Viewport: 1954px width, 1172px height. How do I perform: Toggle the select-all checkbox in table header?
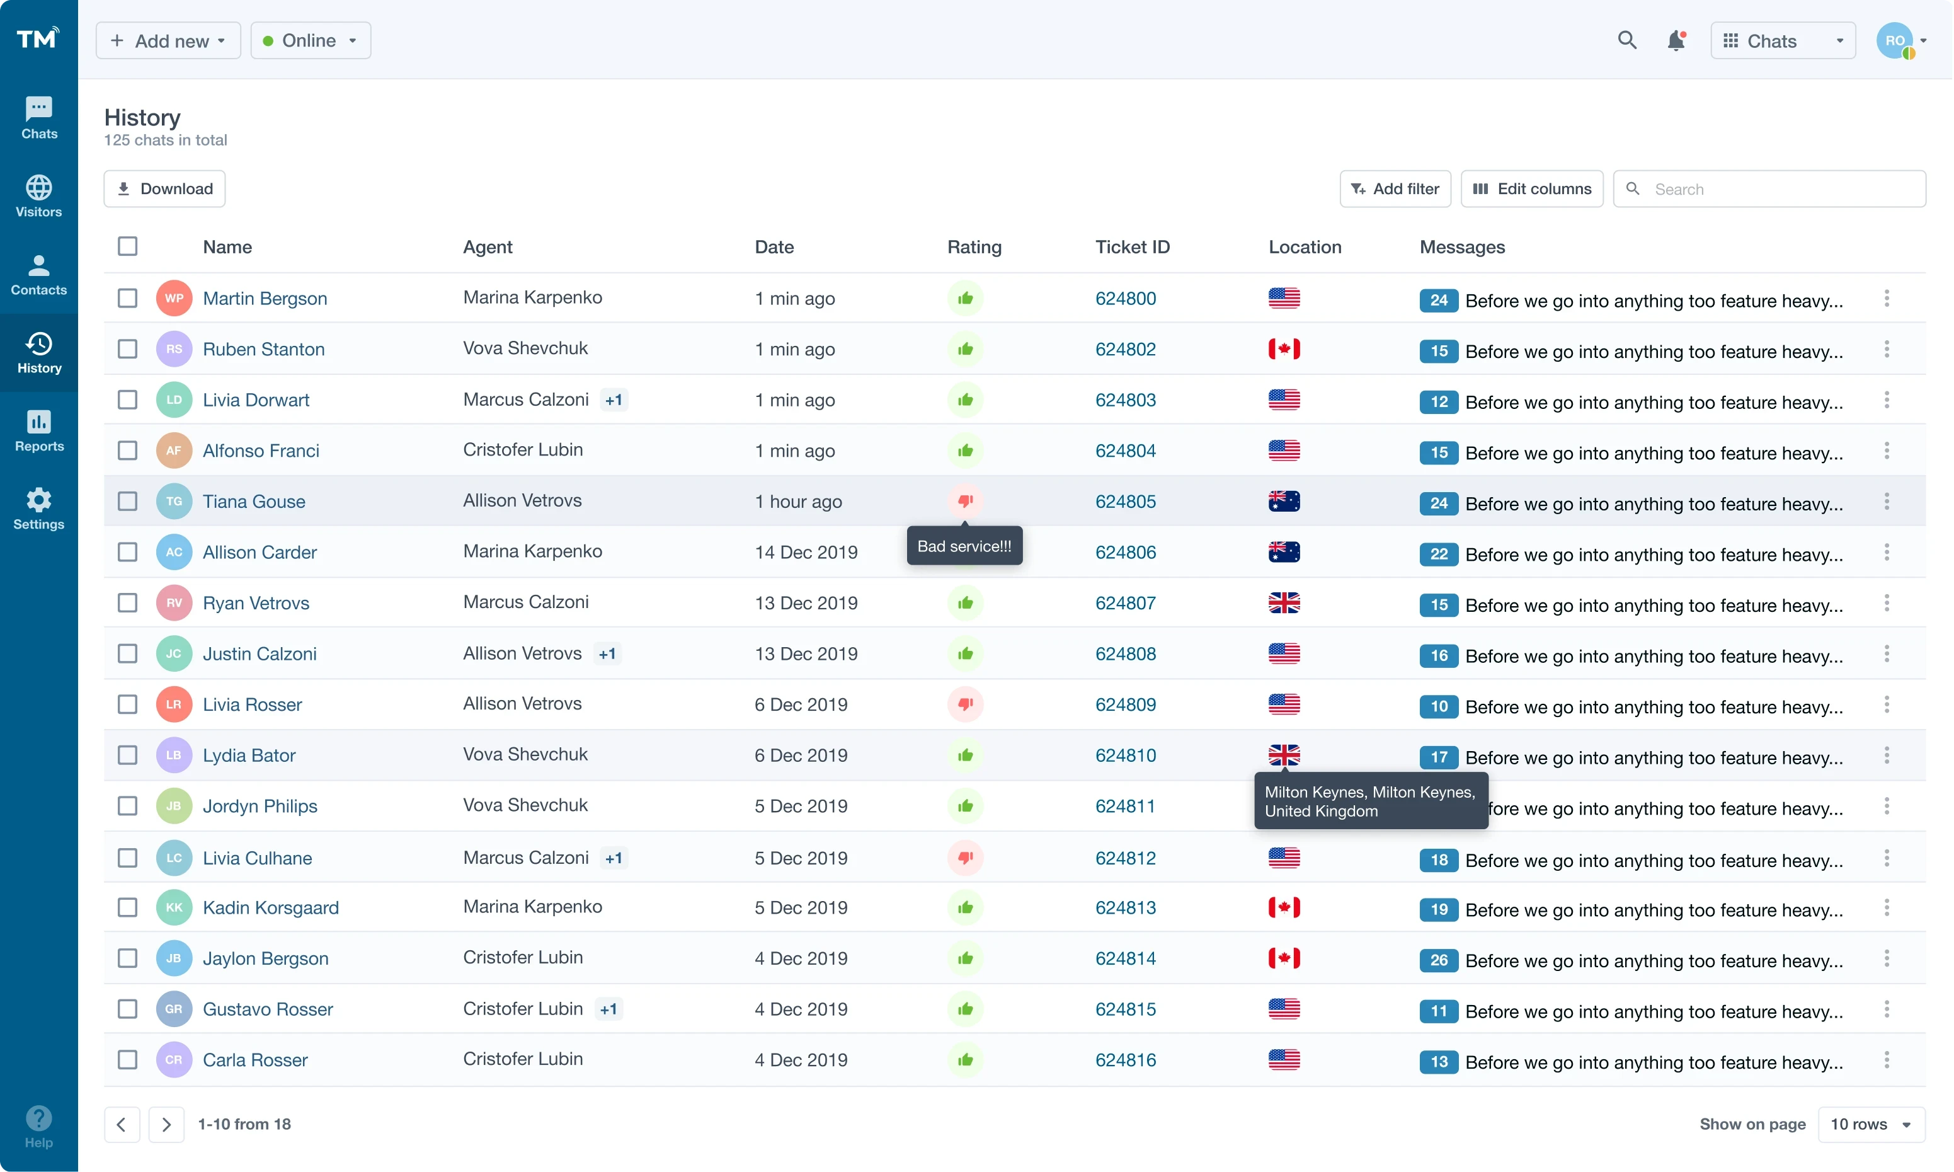click(x=128, y=246)
